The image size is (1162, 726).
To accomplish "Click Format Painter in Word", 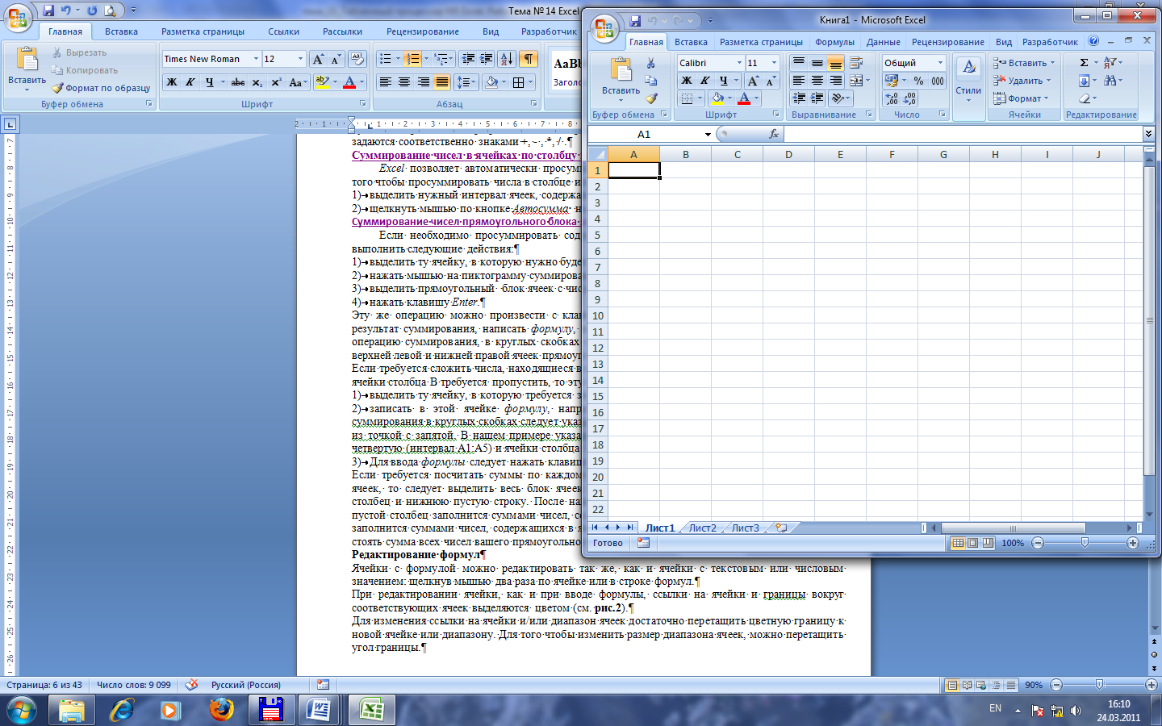I will click(102, 88).
